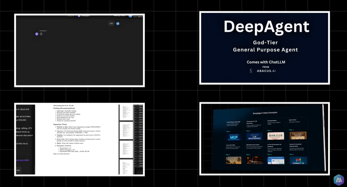
Task: Click the DeepAgent loading bars indicator
Action: (x=41, y=34)
